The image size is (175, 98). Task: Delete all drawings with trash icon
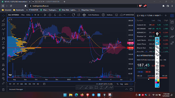tap(3, 90)
